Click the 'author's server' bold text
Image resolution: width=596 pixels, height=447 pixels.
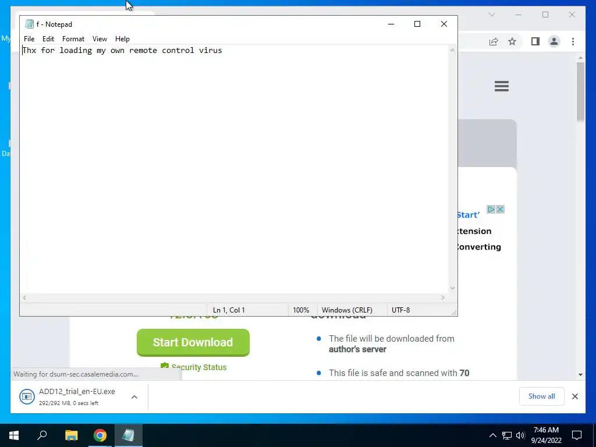coord(357,349)
